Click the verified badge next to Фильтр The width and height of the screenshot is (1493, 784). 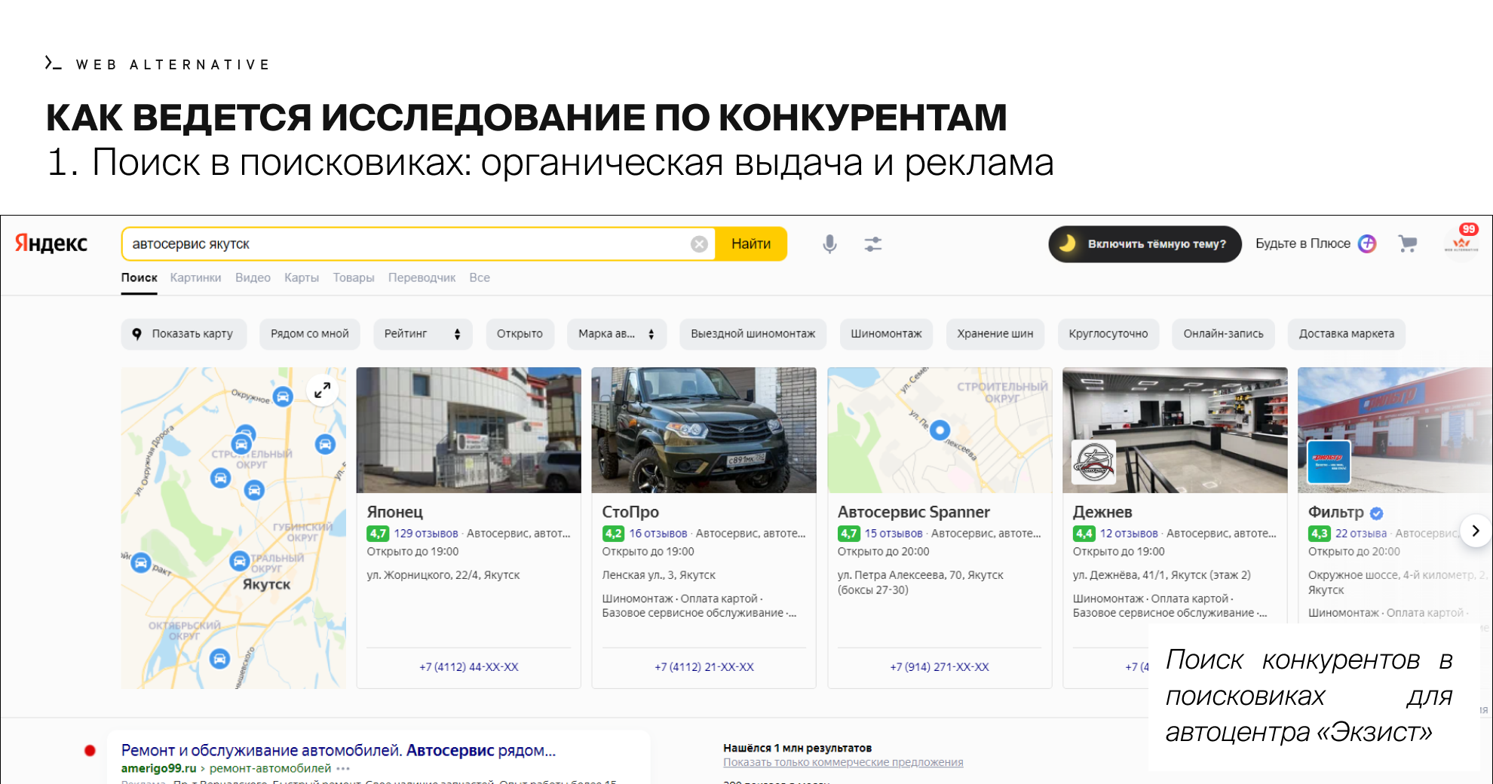(x=1376, y=513)
